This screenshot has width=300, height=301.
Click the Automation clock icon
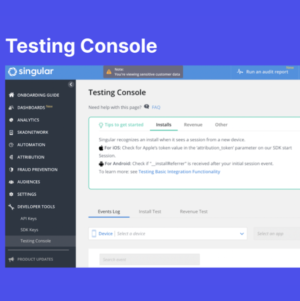[11, 145]
